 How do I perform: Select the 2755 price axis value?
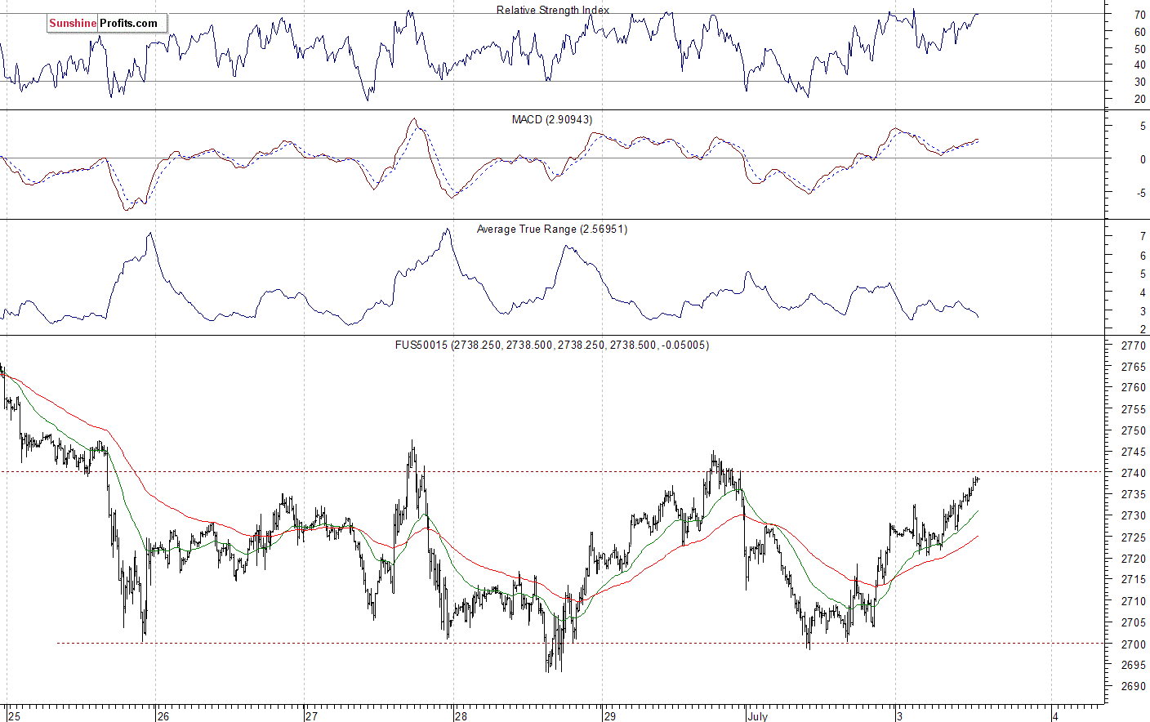click(1133, 410)
